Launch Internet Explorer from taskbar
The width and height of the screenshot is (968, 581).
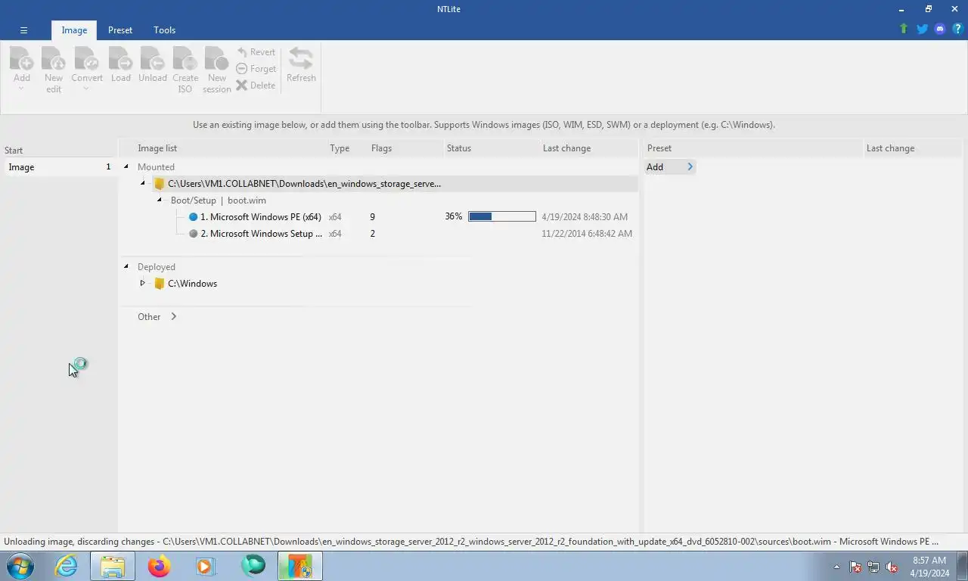pyautogui.click(x=67, y=566)
